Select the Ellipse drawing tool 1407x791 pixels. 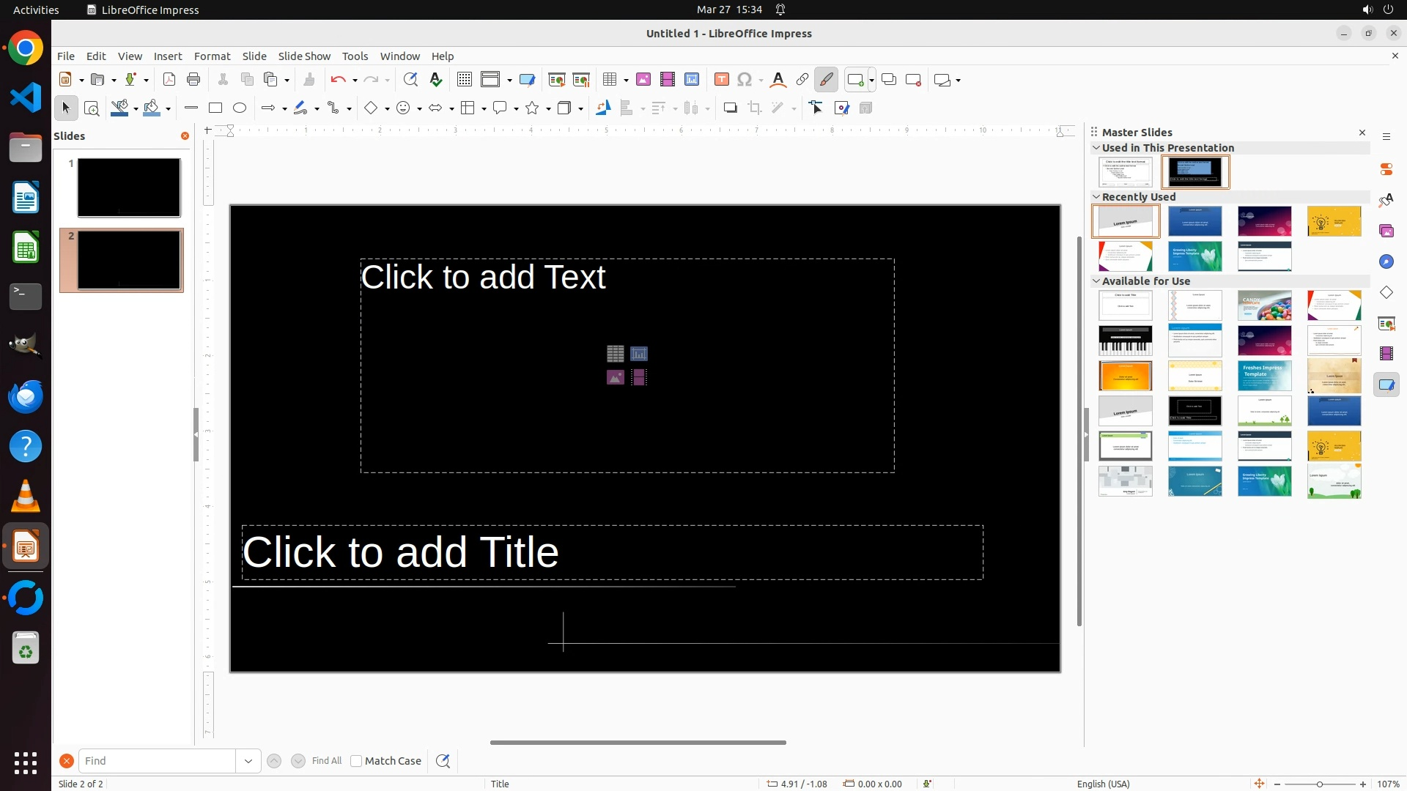pyautogui.click(x=240, y=108)
